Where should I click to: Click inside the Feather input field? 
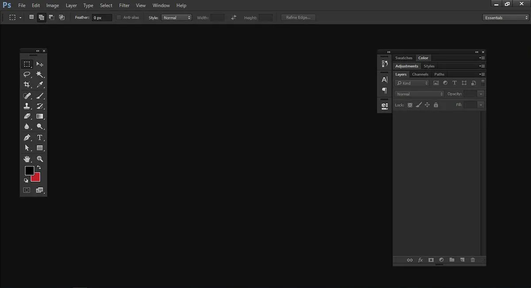[x=102, y=17]
